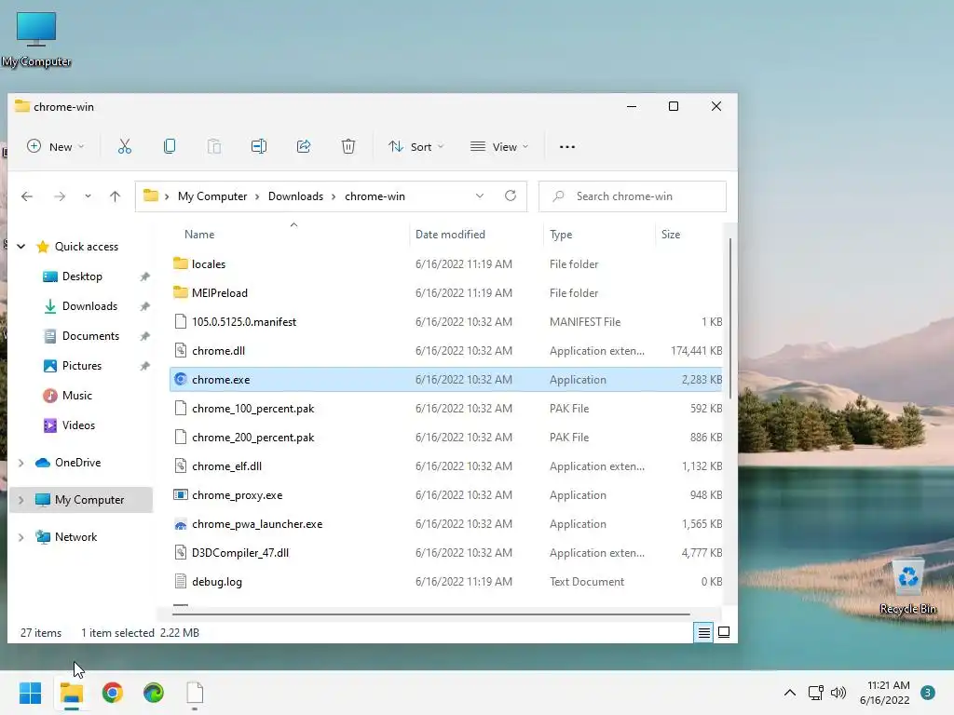The image size is (954, 715).
Task: Click My Computer in address breadcrumb
Action: [x=212, y=196]
